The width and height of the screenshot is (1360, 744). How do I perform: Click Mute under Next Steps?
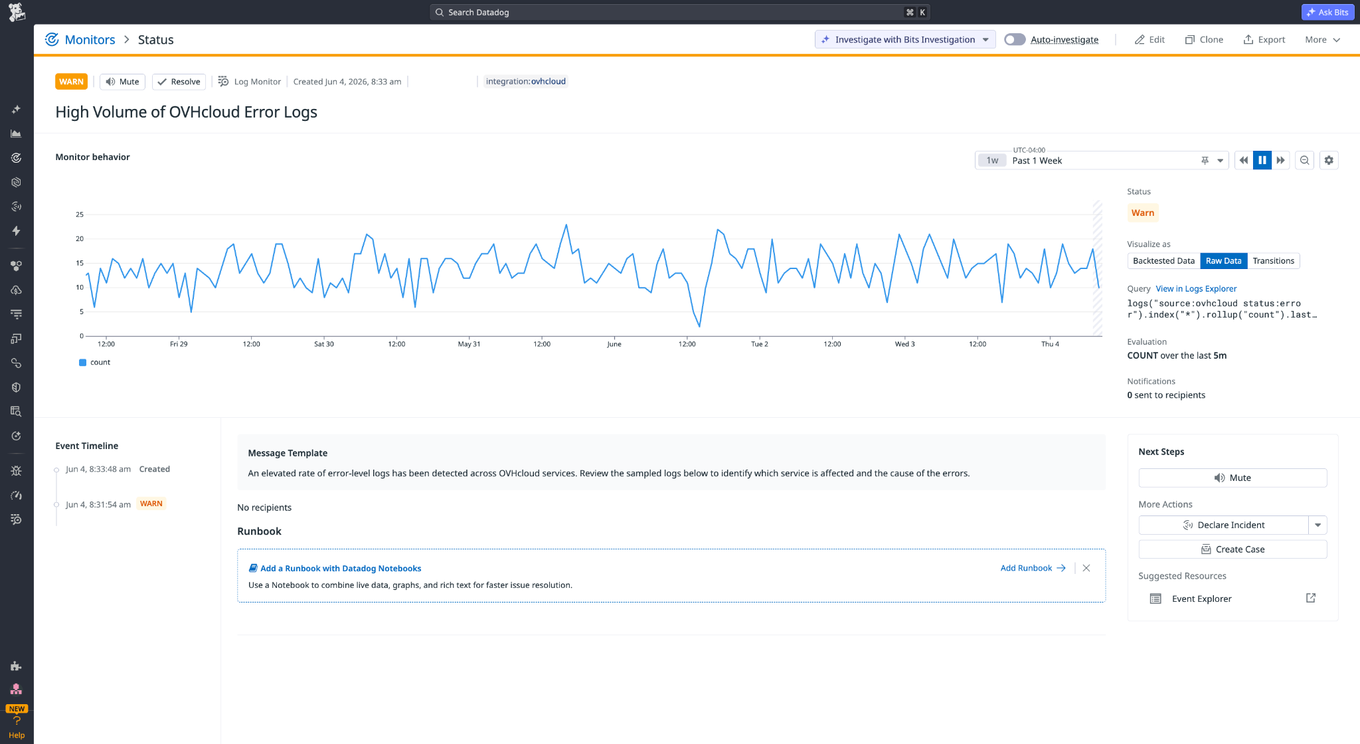coord(1232,478)
